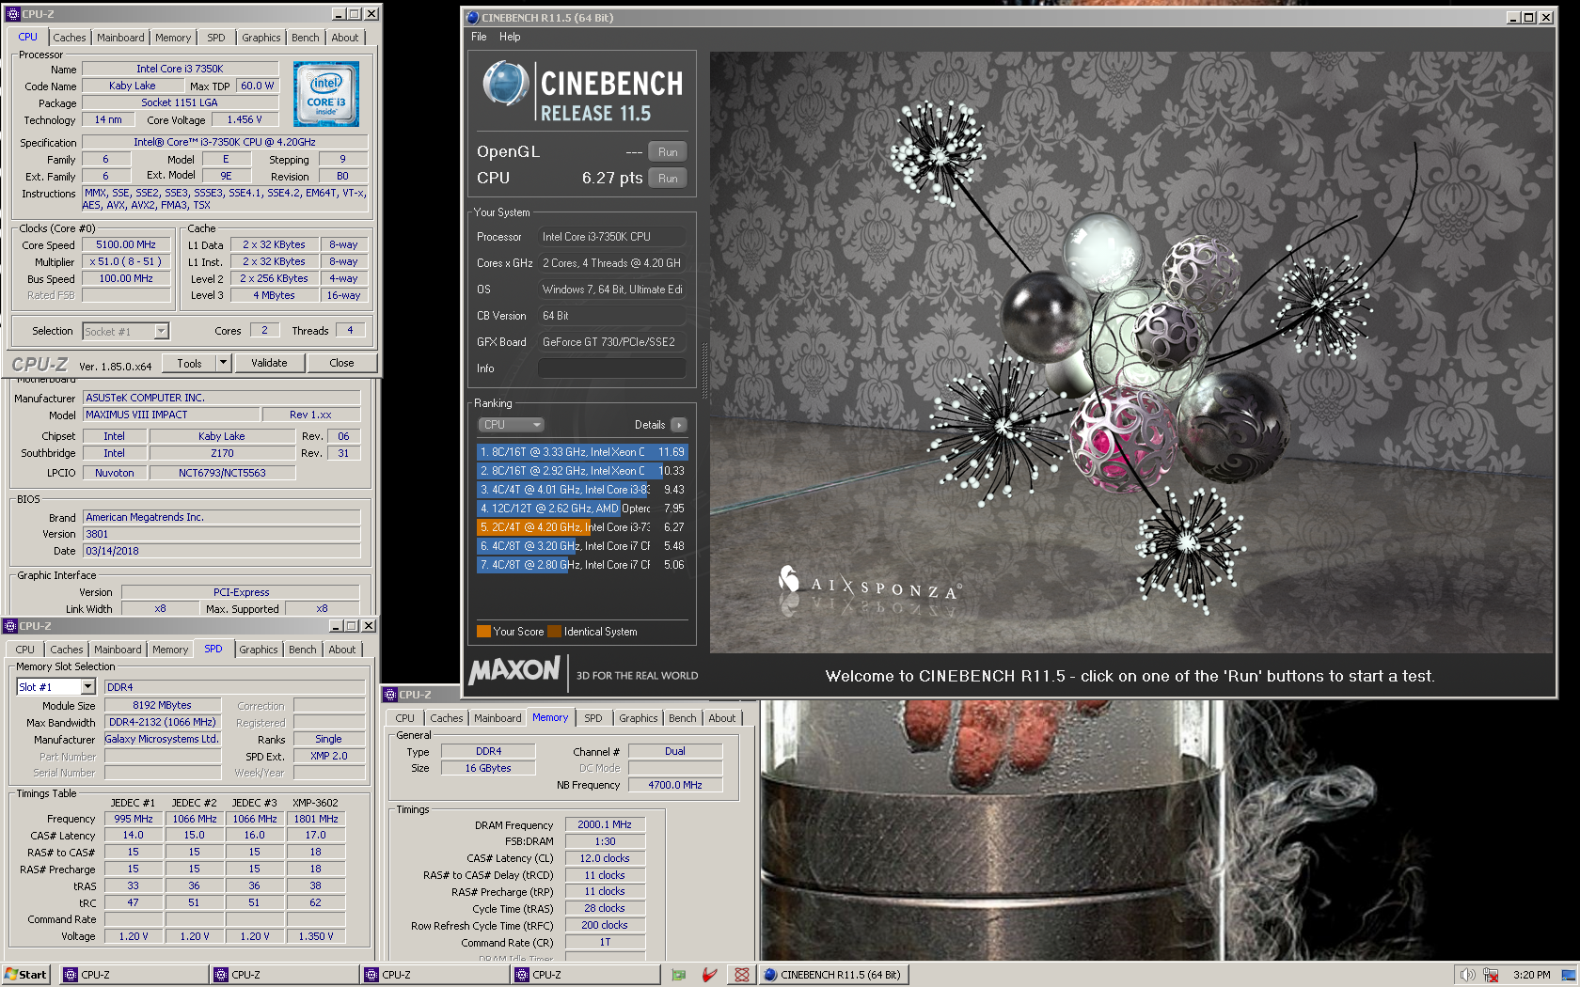Switch to Mainboard tab in top CPU-Z

click(120, 38)
